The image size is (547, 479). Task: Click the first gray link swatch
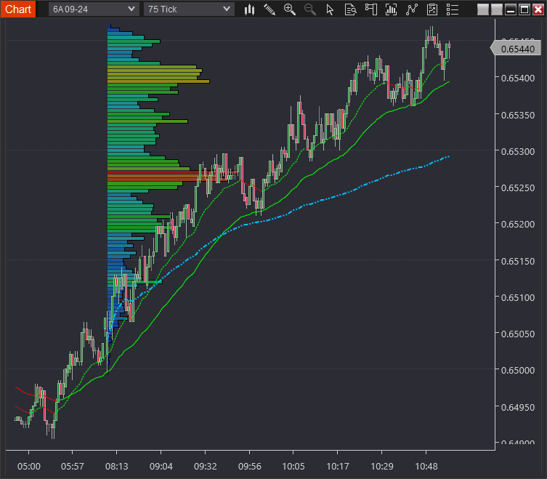(x=483, y=9)
